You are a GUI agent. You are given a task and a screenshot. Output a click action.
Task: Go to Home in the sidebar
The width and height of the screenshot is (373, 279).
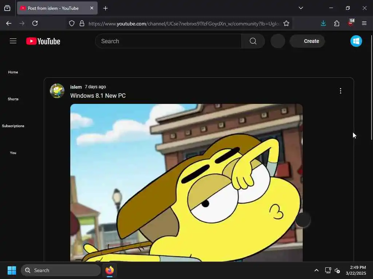[13, 72]
